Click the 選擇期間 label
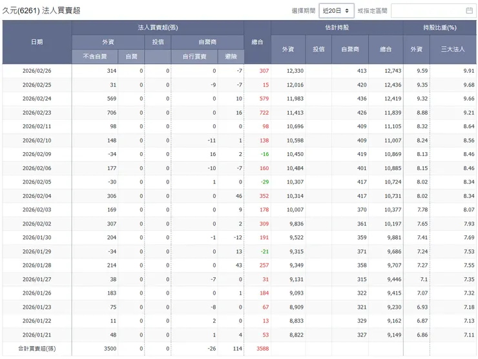 click(304, 11)
